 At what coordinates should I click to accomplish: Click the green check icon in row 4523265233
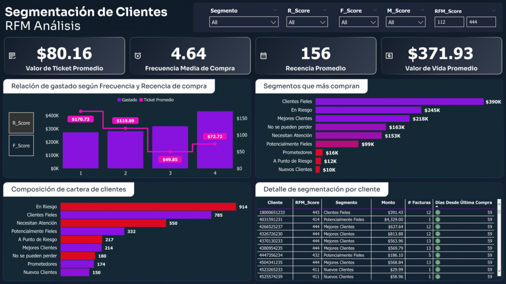(x=438, y=270)
